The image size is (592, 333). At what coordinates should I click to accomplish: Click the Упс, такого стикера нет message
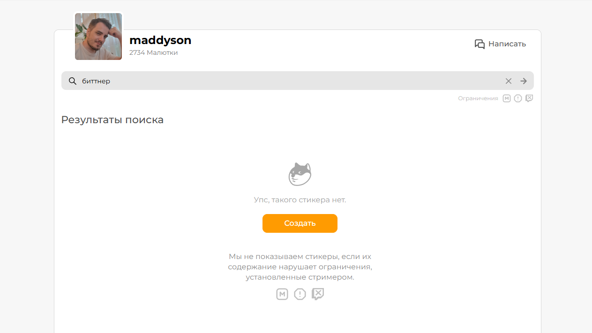point(300,200)
